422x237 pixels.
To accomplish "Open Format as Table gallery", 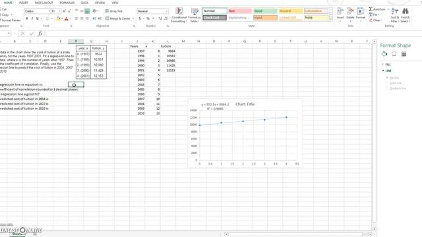I will [195, 15].
